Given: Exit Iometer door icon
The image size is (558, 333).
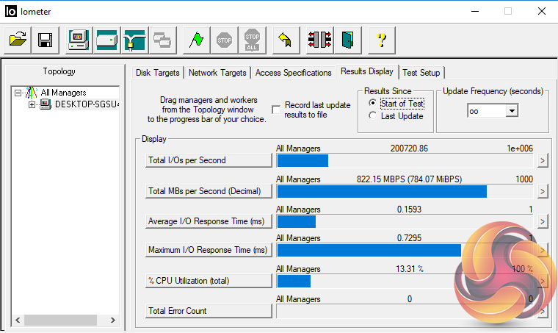Looking at the screenshot, I should (x=347, y=40).
